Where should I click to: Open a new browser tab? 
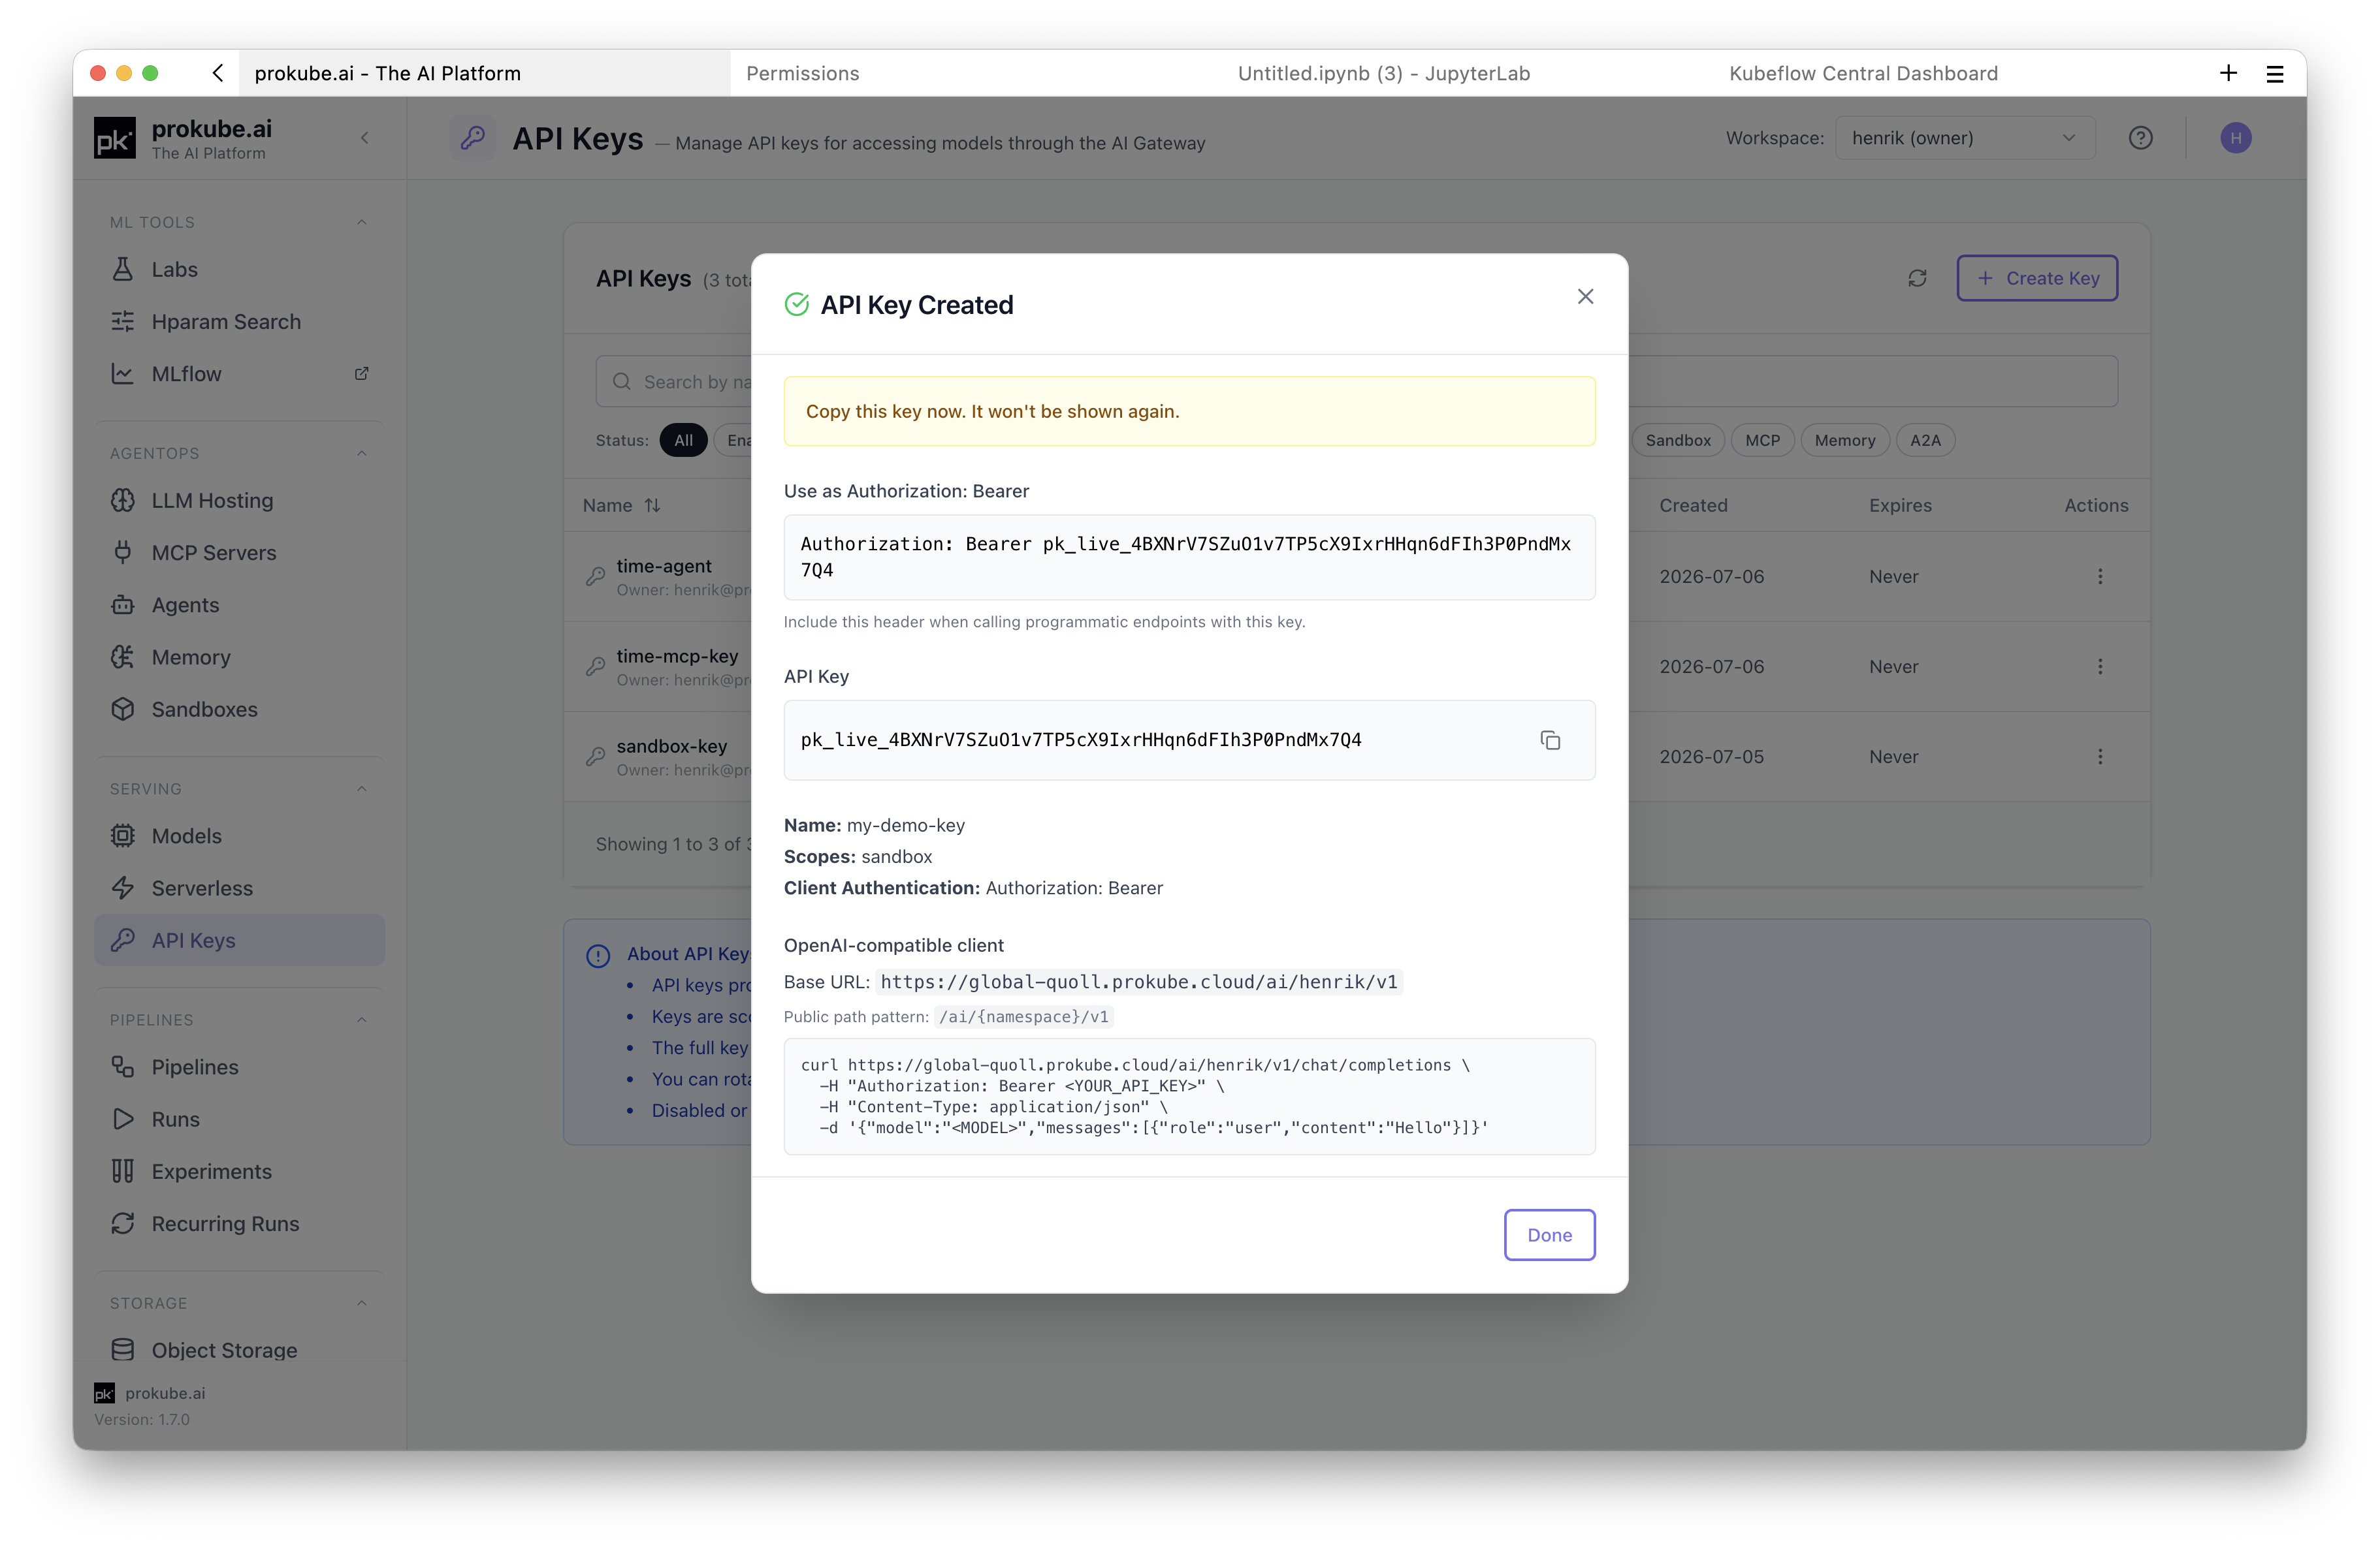[x=2228, y=73]
